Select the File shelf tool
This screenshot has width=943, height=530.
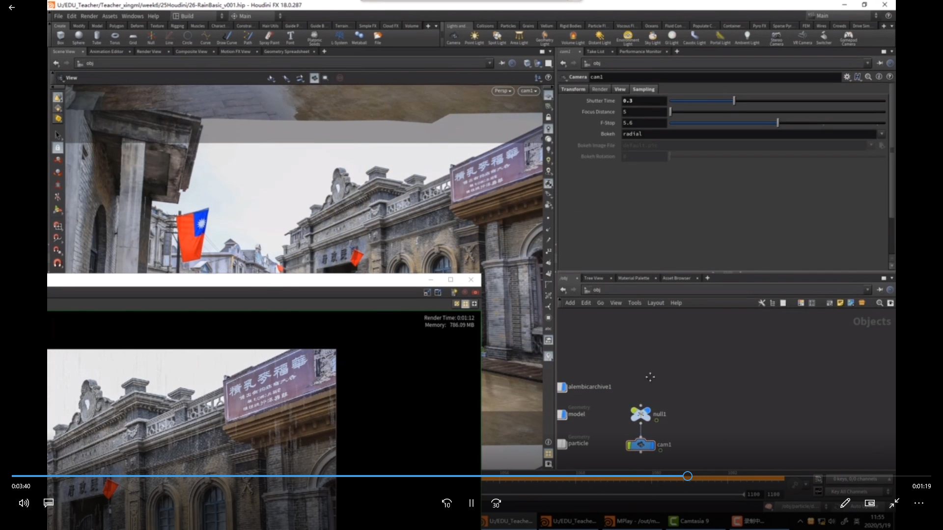[x=378, y=37]
